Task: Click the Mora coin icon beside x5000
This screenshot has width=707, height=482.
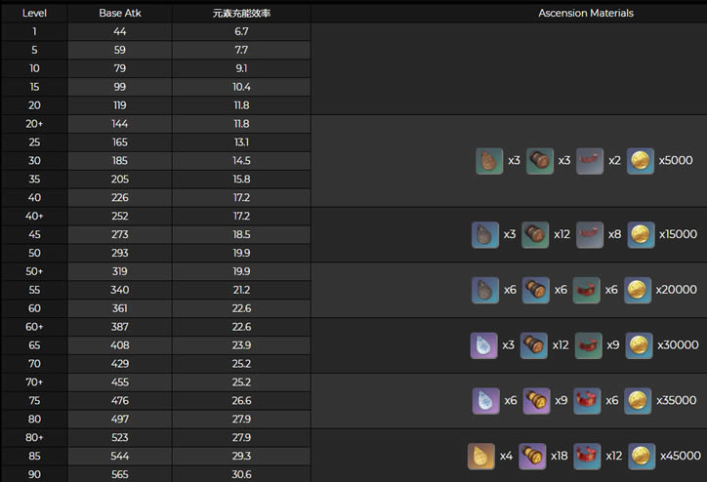Action: pyautogui.click(x=640, y=161)
